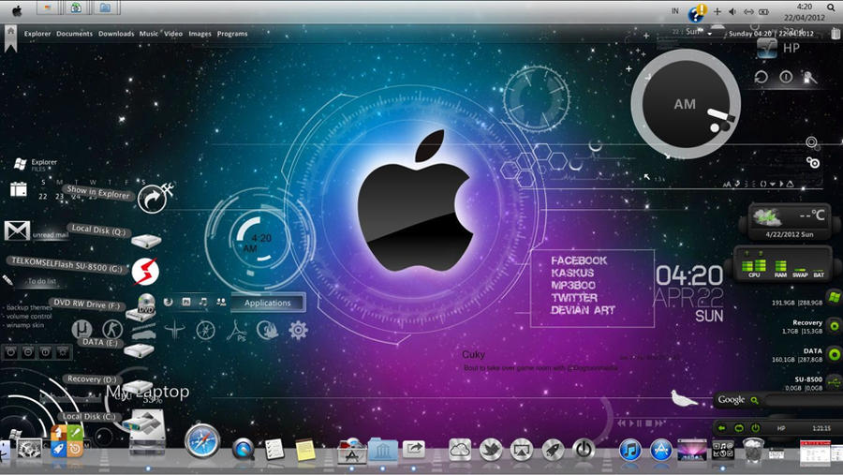Image resolution: width=843 pixels, height=475 pixels.
Task: Click the Windows logo beside Explorer FILES
Action: 20,164
